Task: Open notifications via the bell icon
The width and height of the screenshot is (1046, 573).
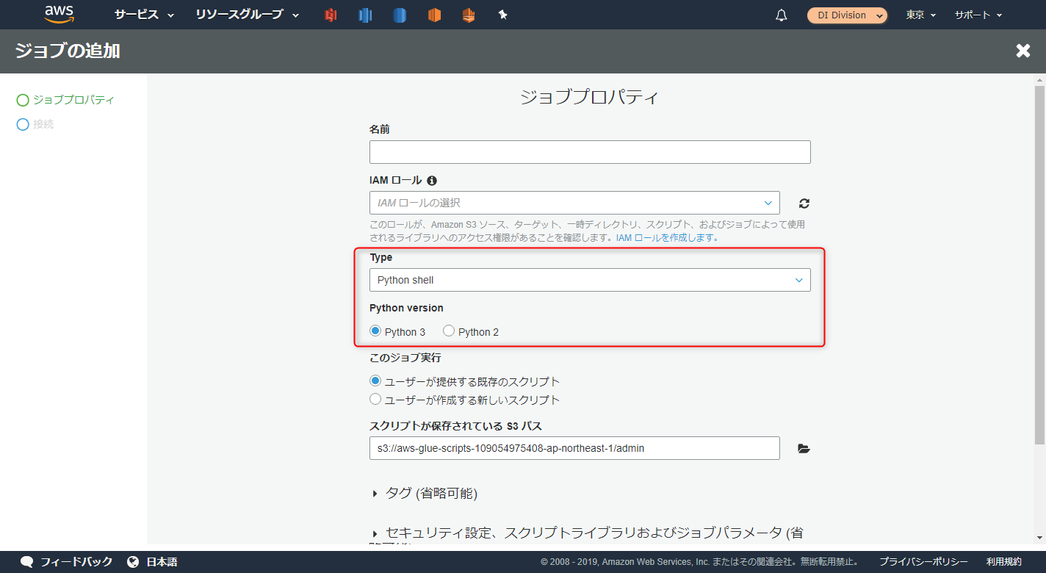Action: tap(781, 15)
